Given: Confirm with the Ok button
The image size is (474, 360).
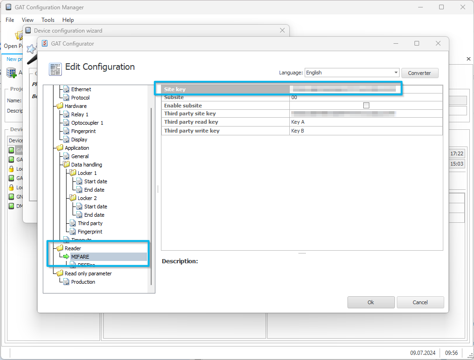Looking at the screenshot, I should pyautogui.click(x=371, y=302).
